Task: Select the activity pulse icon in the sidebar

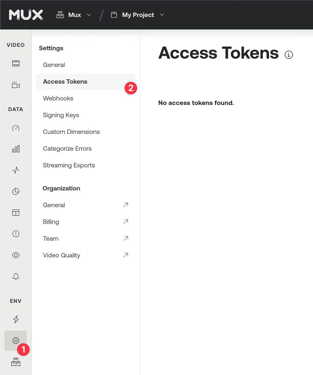Action: 16,170
